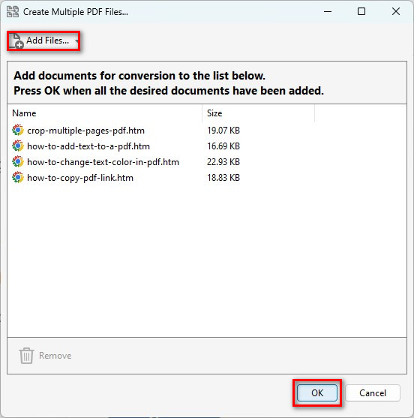Click Chrome icon beside crop-multiple-pages-pdf.htm
Image resolution: width=414 pixels, height=418 pixels.
[18, 131]
